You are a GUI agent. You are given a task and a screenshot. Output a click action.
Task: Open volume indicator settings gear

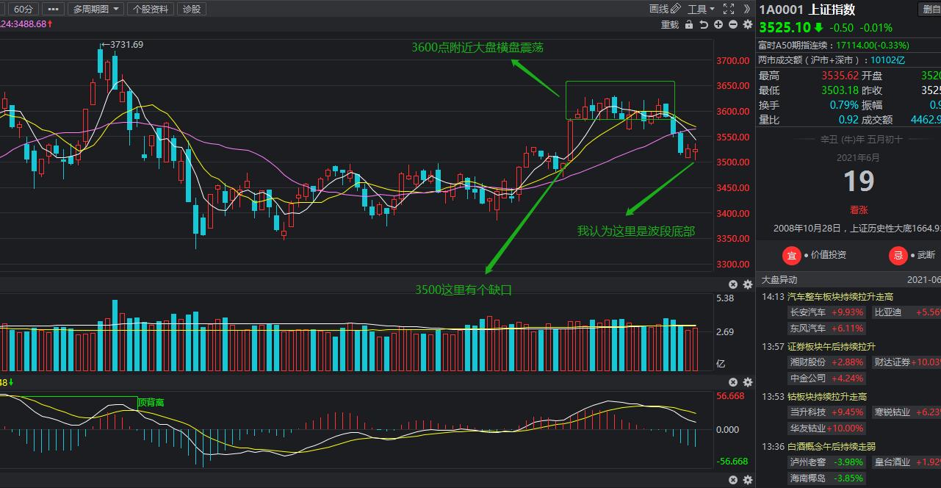[748, 284]
